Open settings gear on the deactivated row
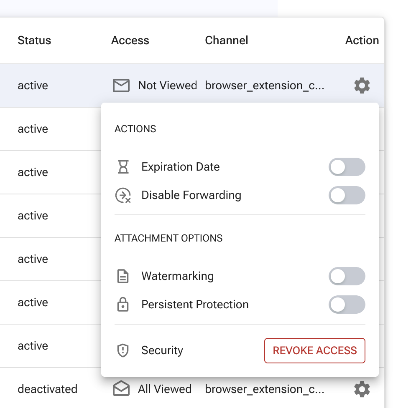 [x=361, y=389]
